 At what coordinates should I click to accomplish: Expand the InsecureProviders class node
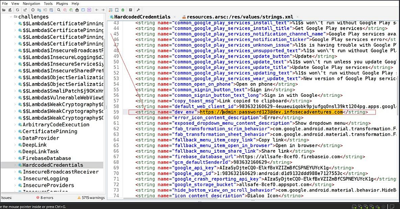(15, 185)
